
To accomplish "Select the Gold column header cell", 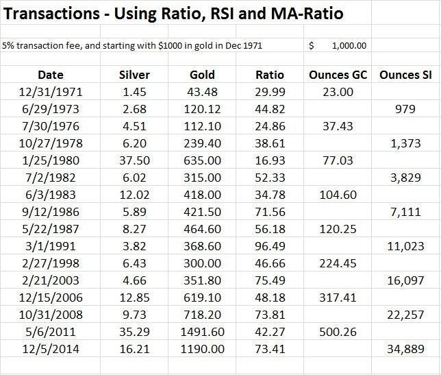I will pyautogui.click(x=201, y=74).
